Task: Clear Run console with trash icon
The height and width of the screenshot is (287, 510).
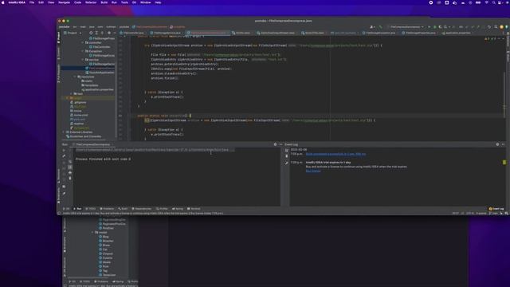Action: (x=70, y=179)
